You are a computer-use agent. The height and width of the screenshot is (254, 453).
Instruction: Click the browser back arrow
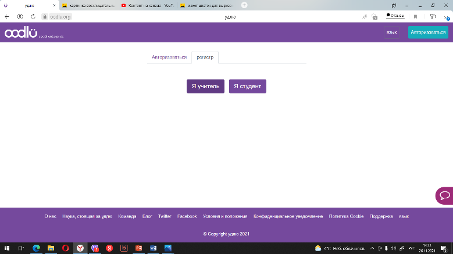pos(7,17)
